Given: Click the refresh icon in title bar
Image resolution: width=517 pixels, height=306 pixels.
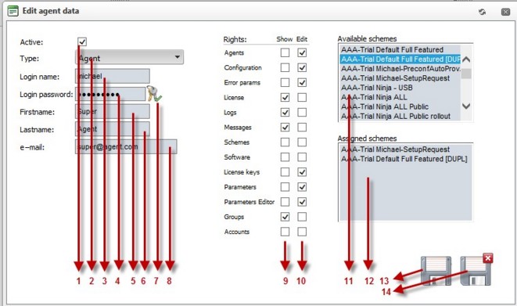Looking at the screenshot, I should 483,12.
